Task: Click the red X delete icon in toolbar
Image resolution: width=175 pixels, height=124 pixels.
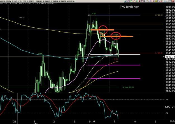Action: pyautogui.click(x=173, y=1)
